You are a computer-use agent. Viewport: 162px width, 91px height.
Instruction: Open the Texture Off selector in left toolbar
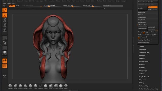pyautogui.click(x=5, y=48)
